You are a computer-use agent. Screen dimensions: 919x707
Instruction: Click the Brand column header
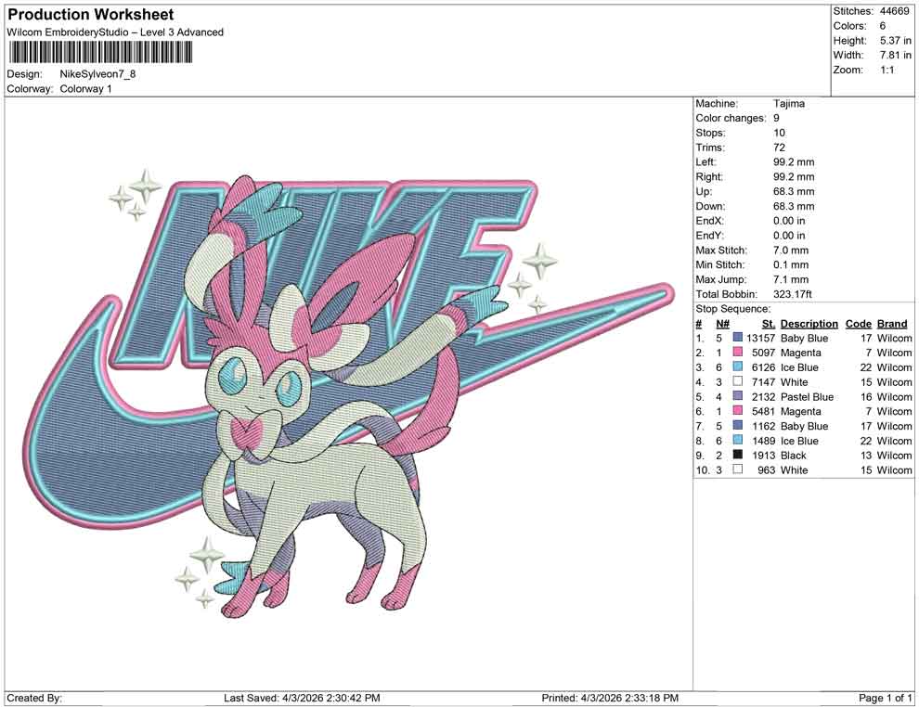coord(892,323)
